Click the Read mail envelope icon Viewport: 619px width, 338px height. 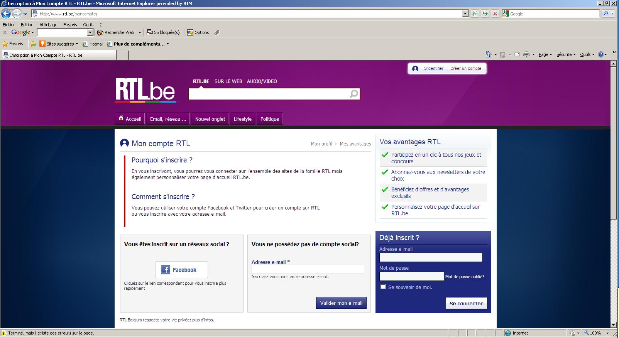517,54
